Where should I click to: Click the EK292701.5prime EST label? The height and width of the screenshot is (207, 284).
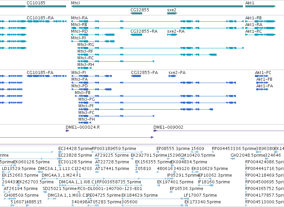(149, 155)
